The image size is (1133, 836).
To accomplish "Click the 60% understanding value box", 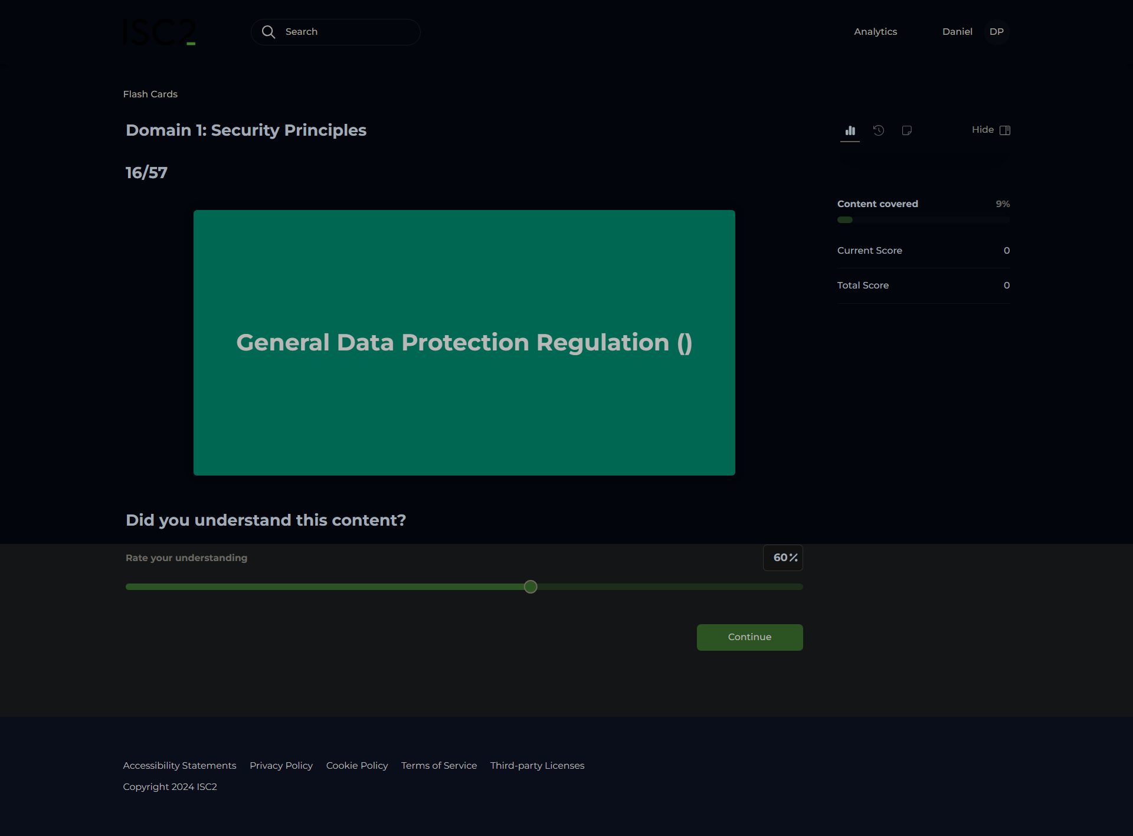I will 782,558.
